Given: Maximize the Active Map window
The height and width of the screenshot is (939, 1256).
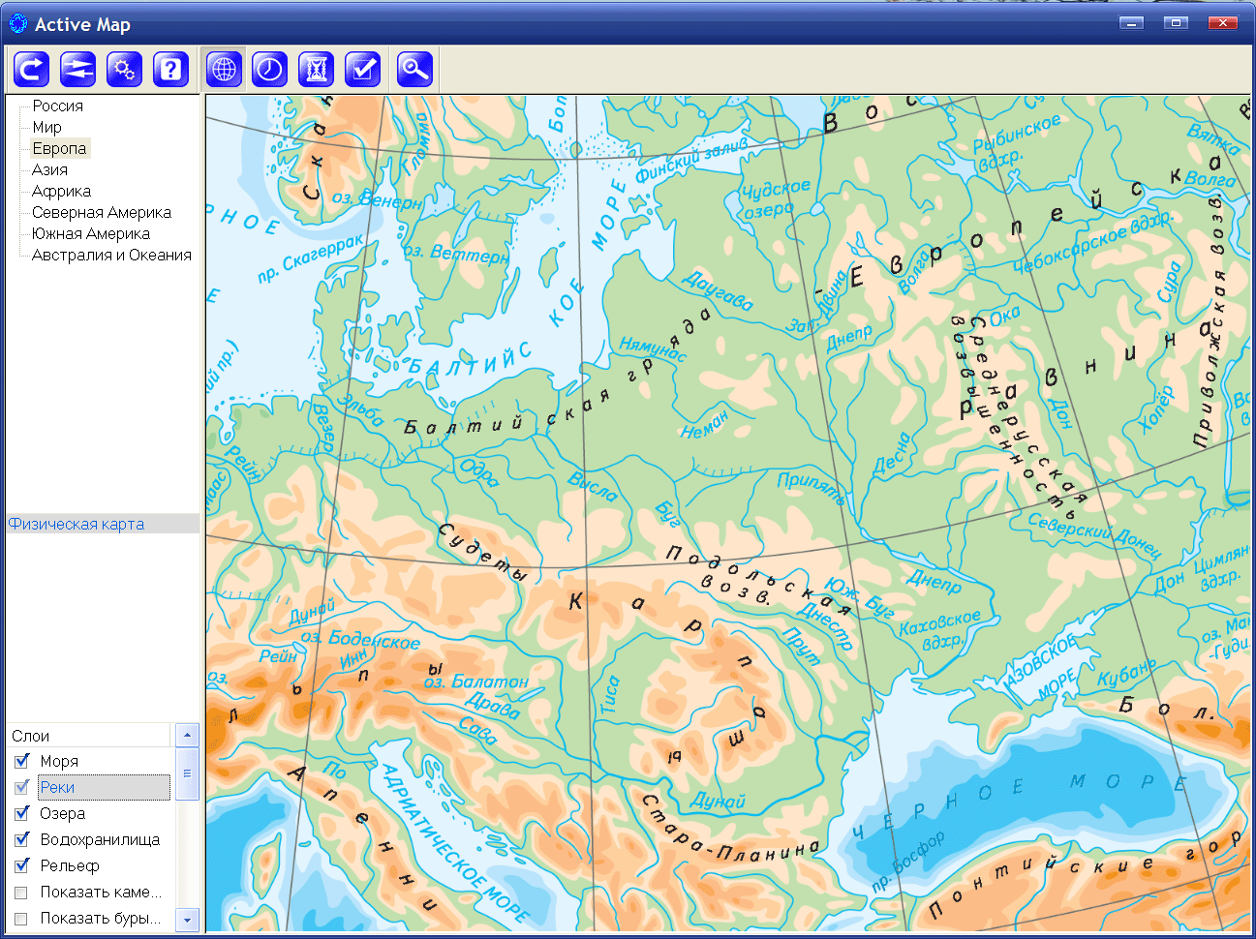Looking at the screenshot, I should point(1176,22).
